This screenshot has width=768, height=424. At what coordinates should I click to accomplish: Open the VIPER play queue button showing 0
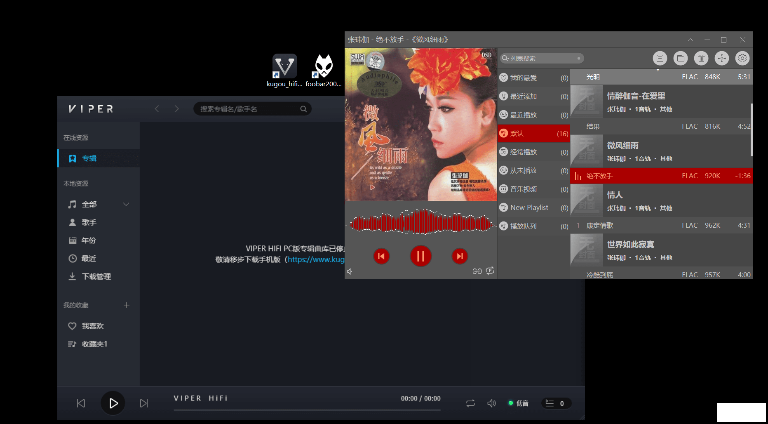coord(556,403)
